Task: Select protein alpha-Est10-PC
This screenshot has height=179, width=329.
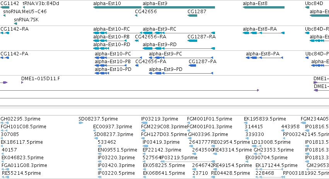Action: tap(118, 58)
